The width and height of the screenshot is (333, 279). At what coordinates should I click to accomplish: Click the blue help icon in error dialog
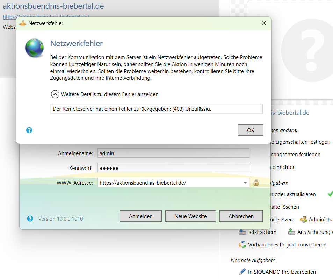pos(29,130)
